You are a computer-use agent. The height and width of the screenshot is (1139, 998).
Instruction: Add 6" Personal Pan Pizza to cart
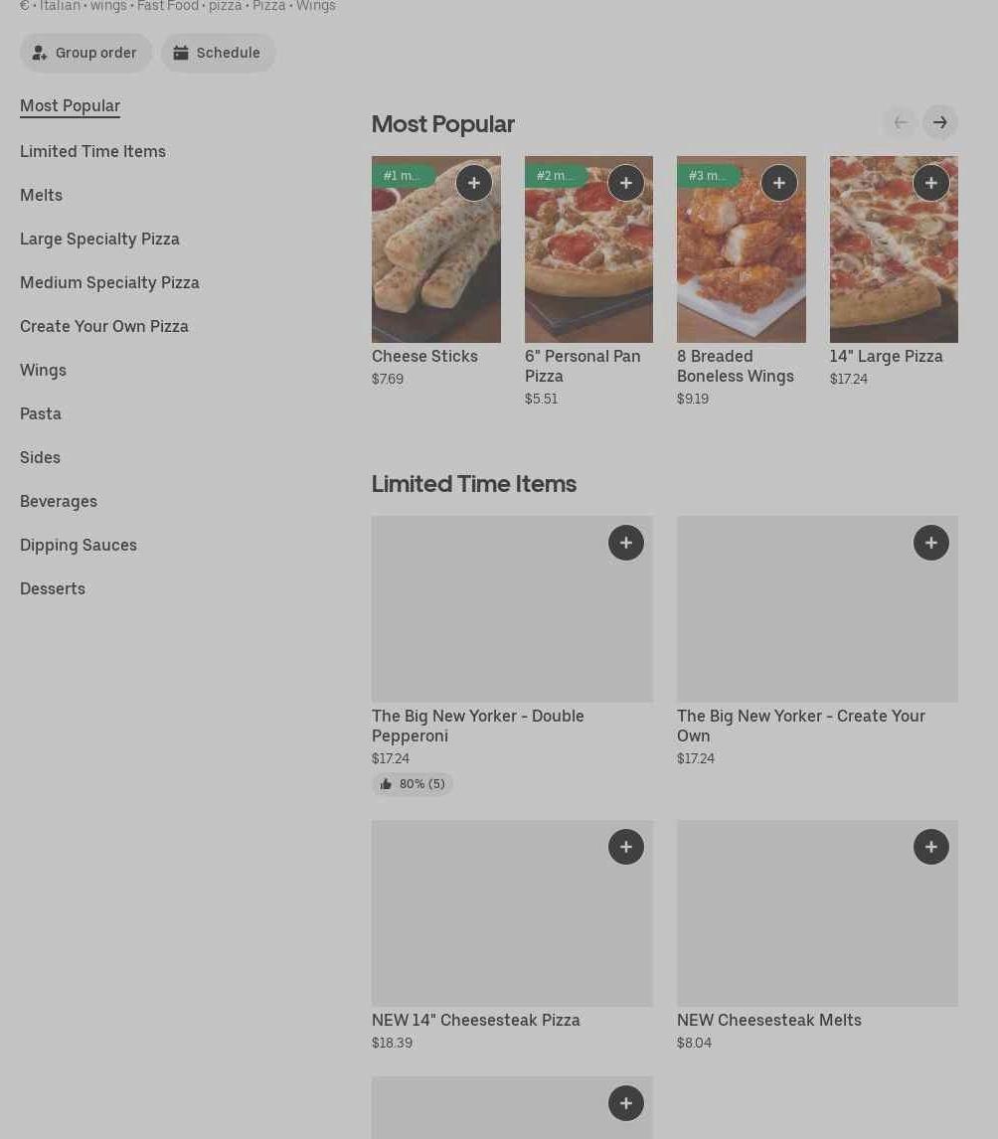[626, 183]
